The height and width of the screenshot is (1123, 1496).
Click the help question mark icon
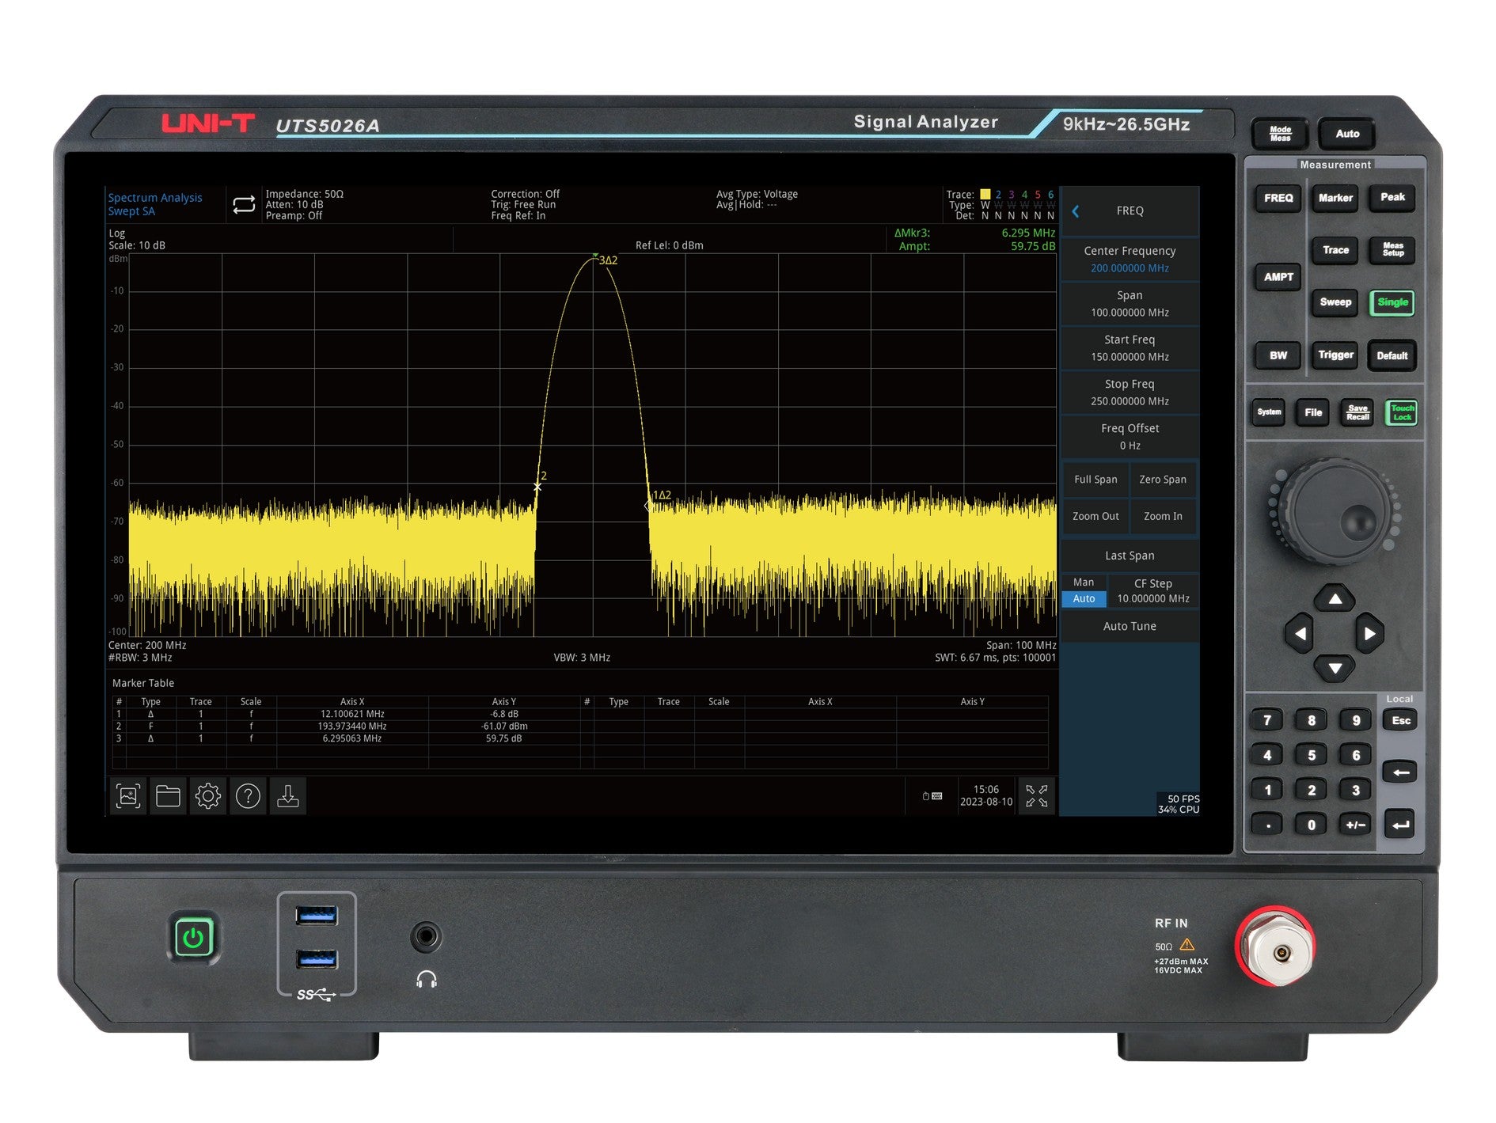(x=248, y=796)
